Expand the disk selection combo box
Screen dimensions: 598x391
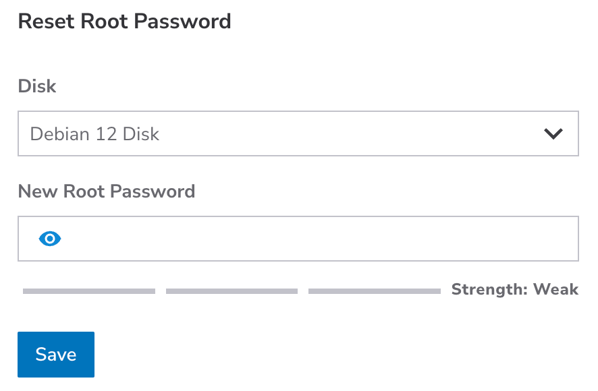tap(298, 133)
